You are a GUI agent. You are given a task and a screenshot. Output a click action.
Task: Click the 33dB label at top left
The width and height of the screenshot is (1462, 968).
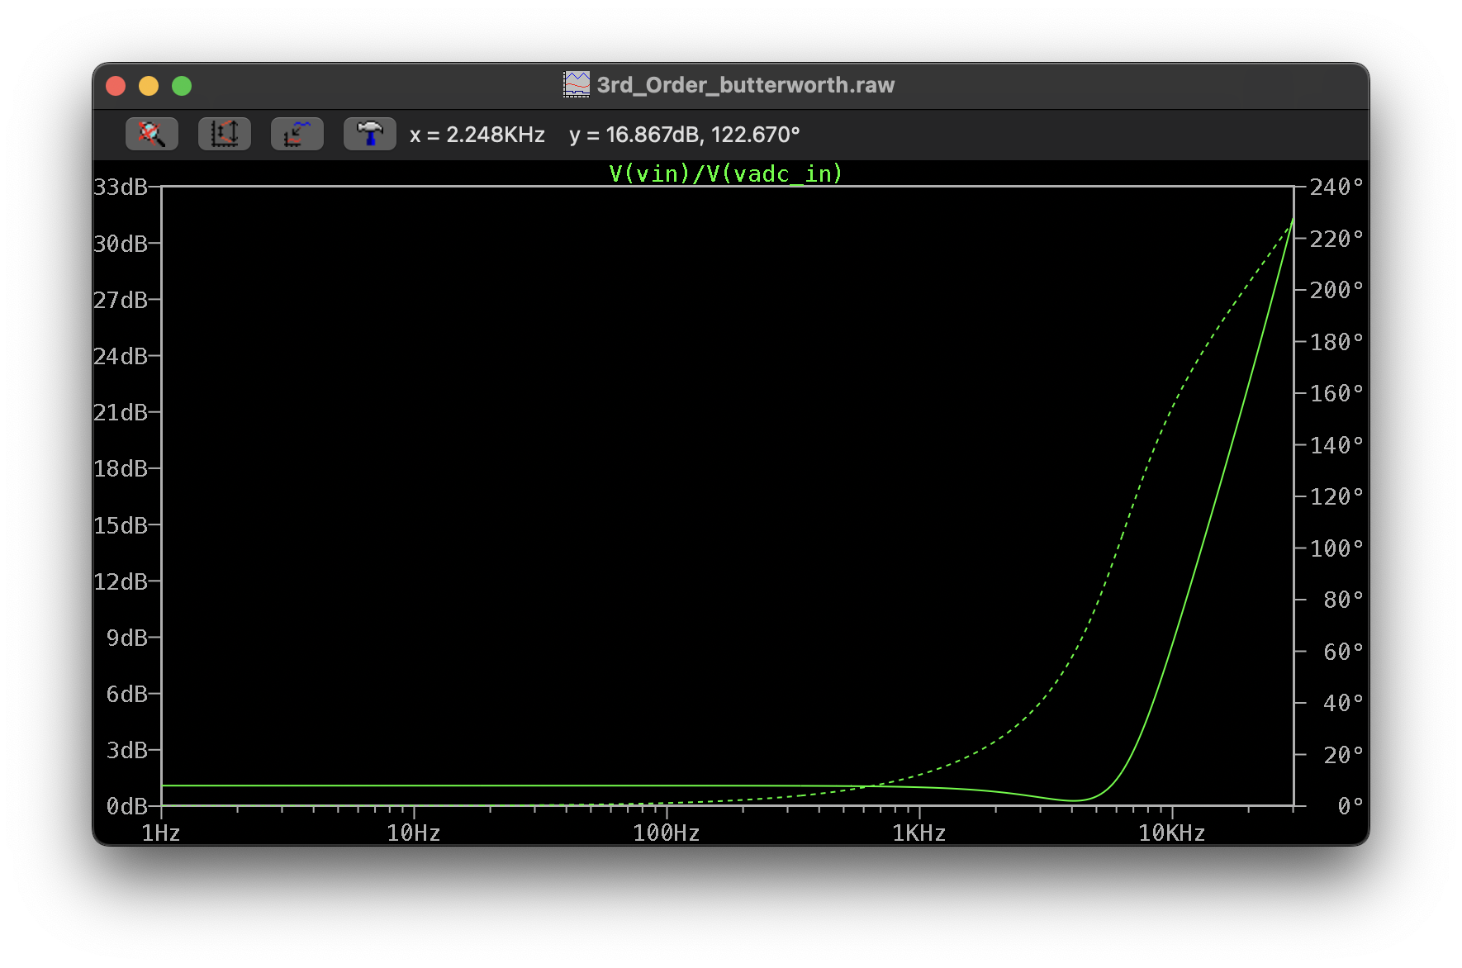[x=121, y=187]
